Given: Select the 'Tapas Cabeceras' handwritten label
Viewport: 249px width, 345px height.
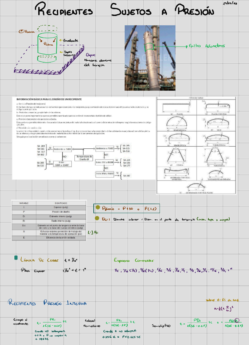Looking at the screenshot, I should [69, 54].
